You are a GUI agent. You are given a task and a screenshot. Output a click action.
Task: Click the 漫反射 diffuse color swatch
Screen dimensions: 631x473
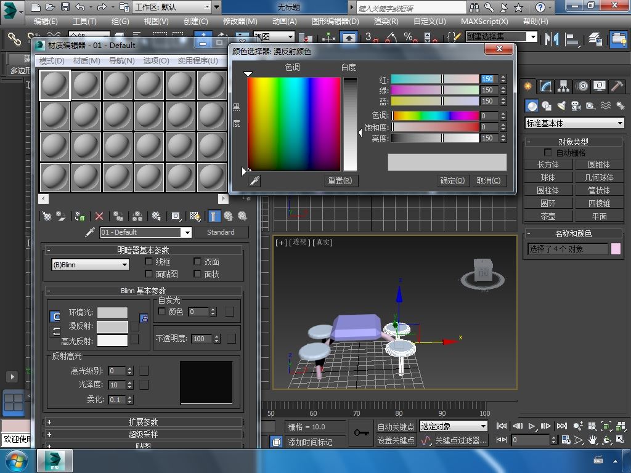pyautogui.click(x=112, y=326)
